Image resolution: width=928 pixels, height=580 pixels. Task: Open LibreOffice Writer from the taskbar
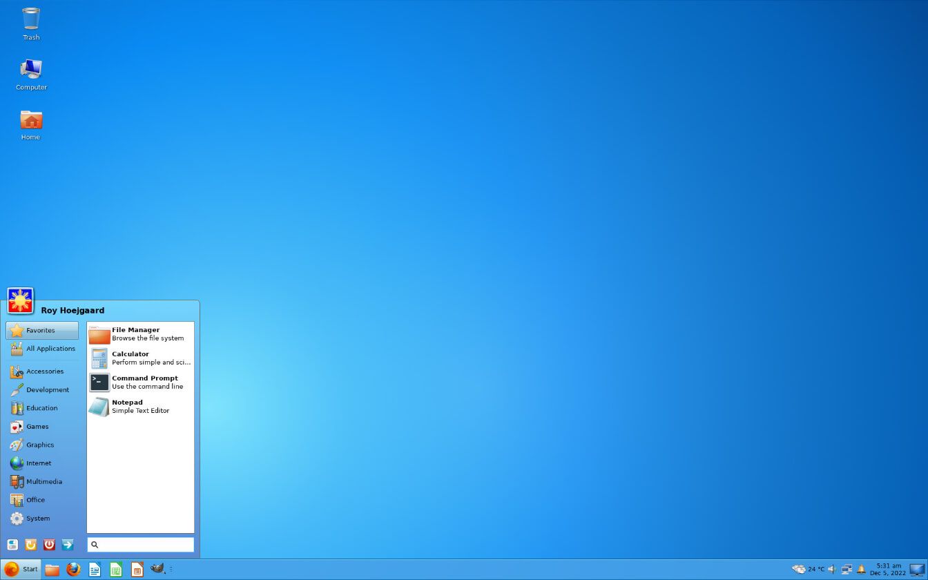point(95,569)
